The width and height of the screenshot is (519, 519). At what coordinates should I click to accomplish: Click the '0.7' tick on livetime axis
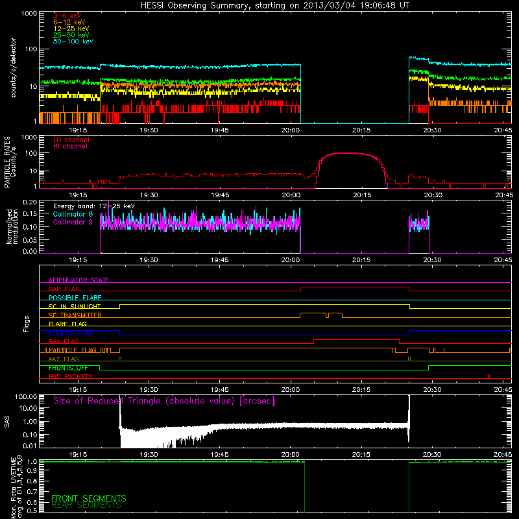click(x=32, y=491)
